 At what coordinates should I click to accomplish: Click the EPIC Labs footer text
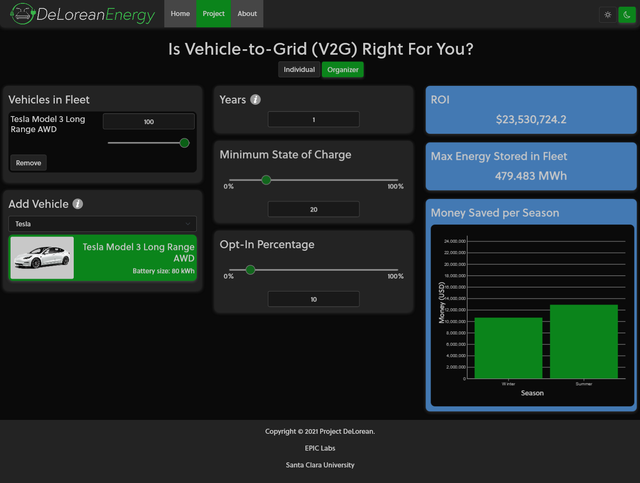(320, 448)
